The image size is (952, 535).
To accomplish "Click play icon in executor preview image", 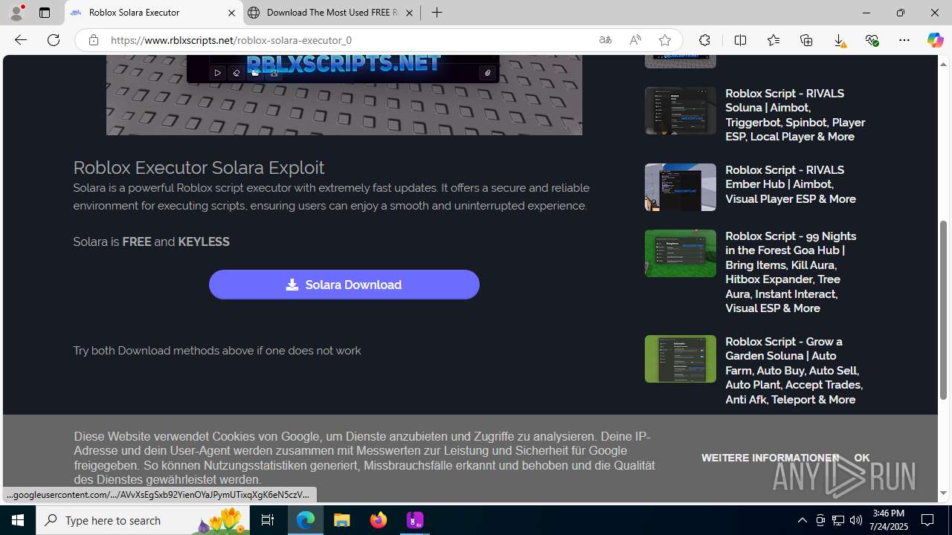I will (x=217, y=73).
